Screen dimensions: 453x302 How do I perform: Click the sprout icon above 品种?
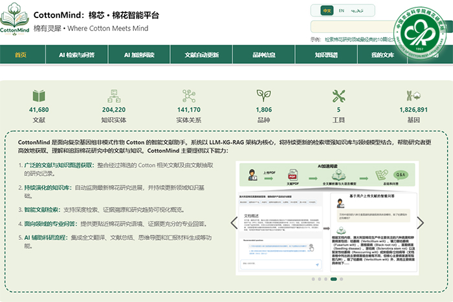point(263,96)
